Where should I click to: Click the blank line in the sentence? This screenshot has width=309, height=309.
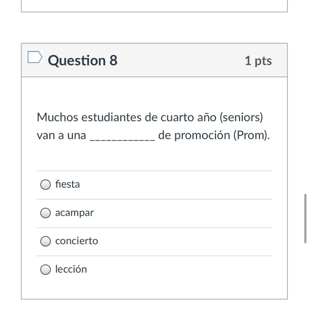tap(122, 136)
